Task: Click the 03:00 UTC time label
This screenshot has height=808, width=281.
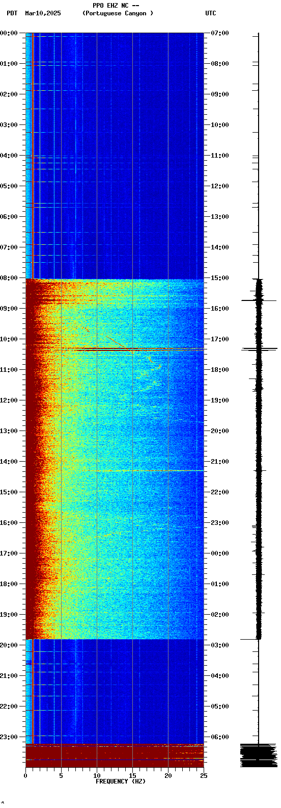Action: pyautogui.click(x=220, y=645)
